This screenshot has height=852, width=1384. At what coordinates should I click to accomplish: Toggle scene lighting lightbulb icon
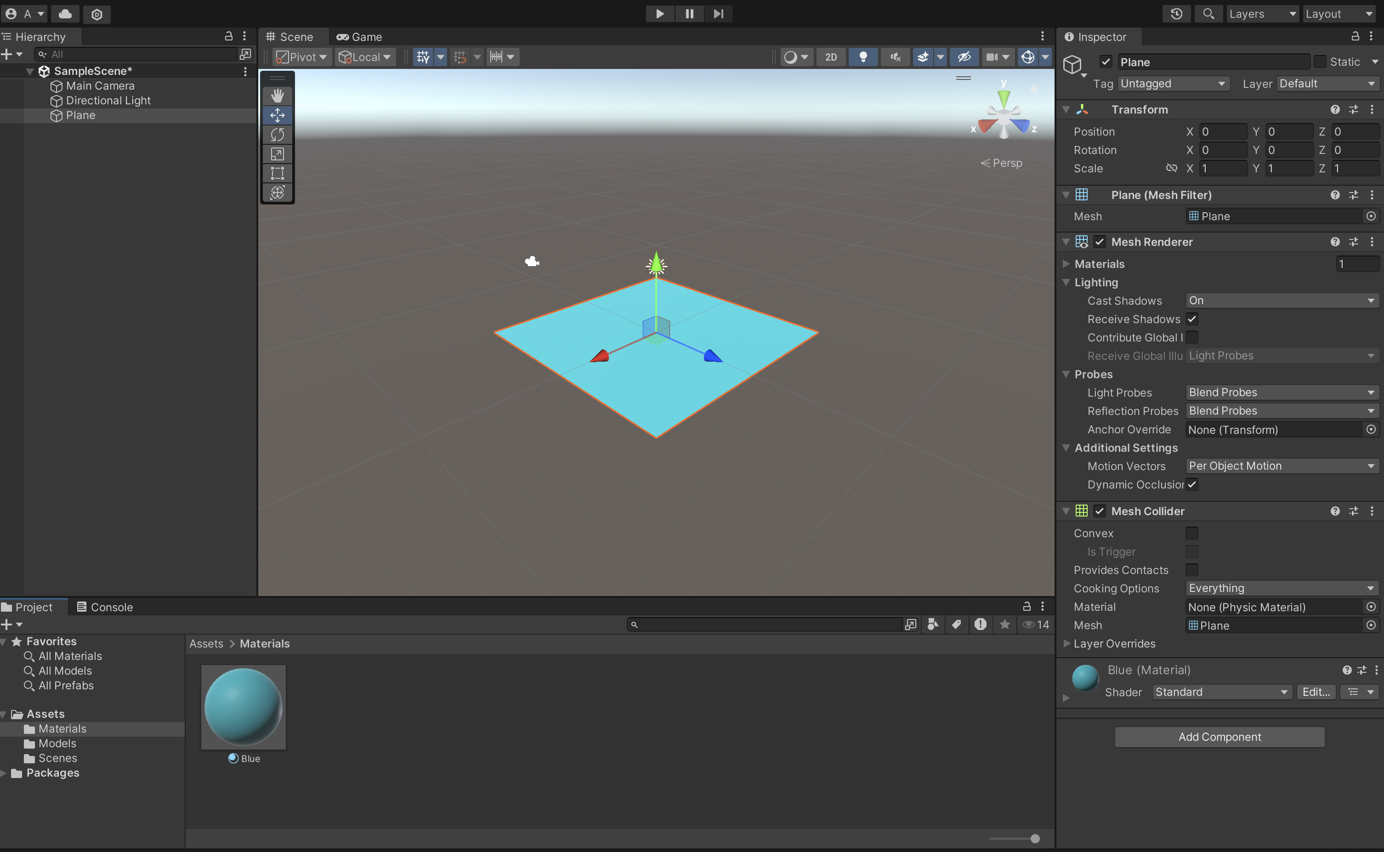point(862,57)
